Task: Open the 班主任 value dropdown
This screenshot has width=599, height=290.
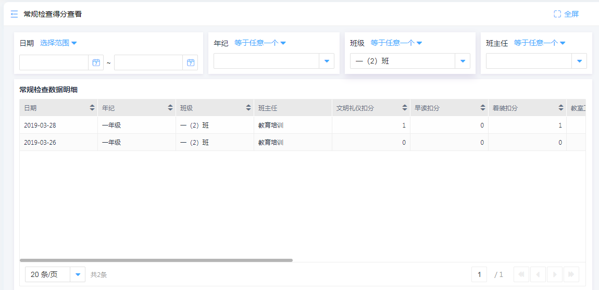Action: (579, 61)
